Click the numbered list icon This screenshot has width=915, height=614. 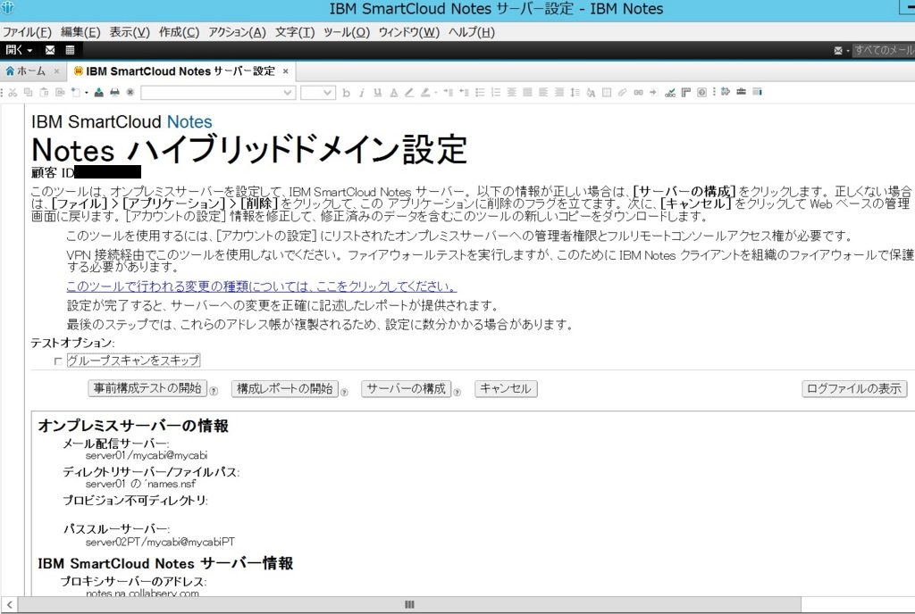click(496, 92)
